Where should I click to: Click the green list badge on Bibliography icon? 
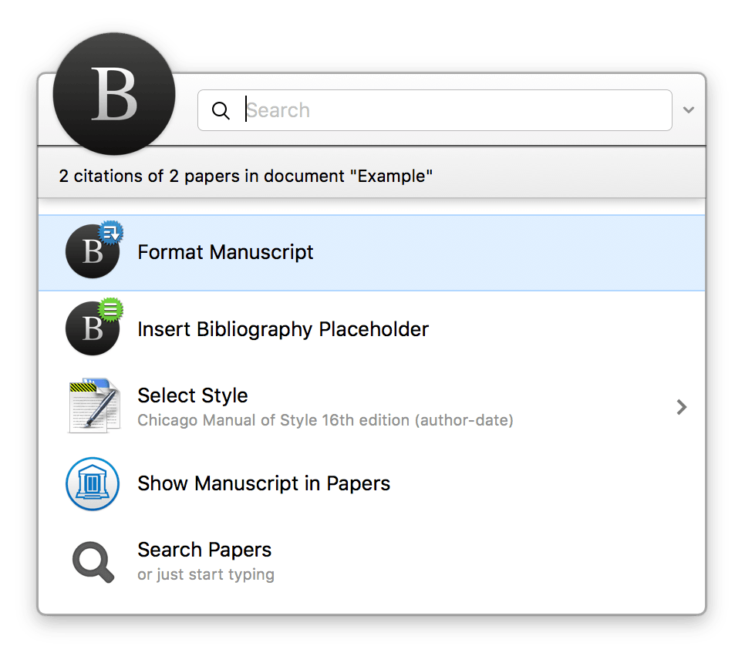point(111,310)
